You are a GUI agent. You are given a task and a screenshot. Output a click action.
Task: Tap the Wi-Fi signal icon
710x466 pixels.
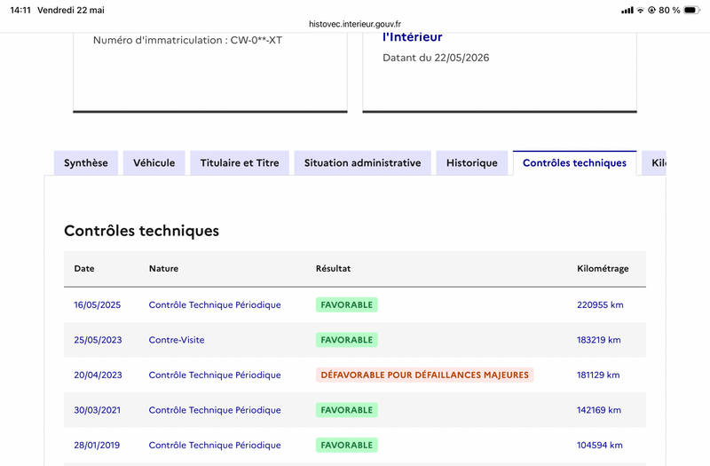click(640, 10)
